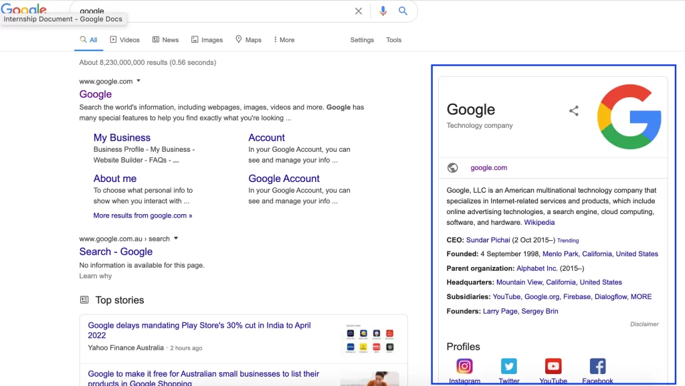Open the Menlo Park, California, United States link
Viewport: 685px width, 386px height.
click(x=600, y=254)
